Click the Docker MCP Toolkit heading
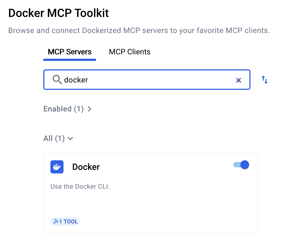Viewport: 284px width, 248px height. point(58,13)
